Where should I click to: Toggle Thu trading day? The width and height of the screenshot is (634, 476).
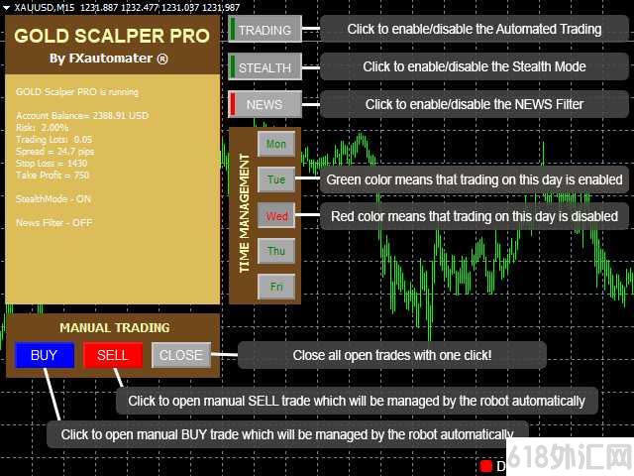click(x=276, y=251)
